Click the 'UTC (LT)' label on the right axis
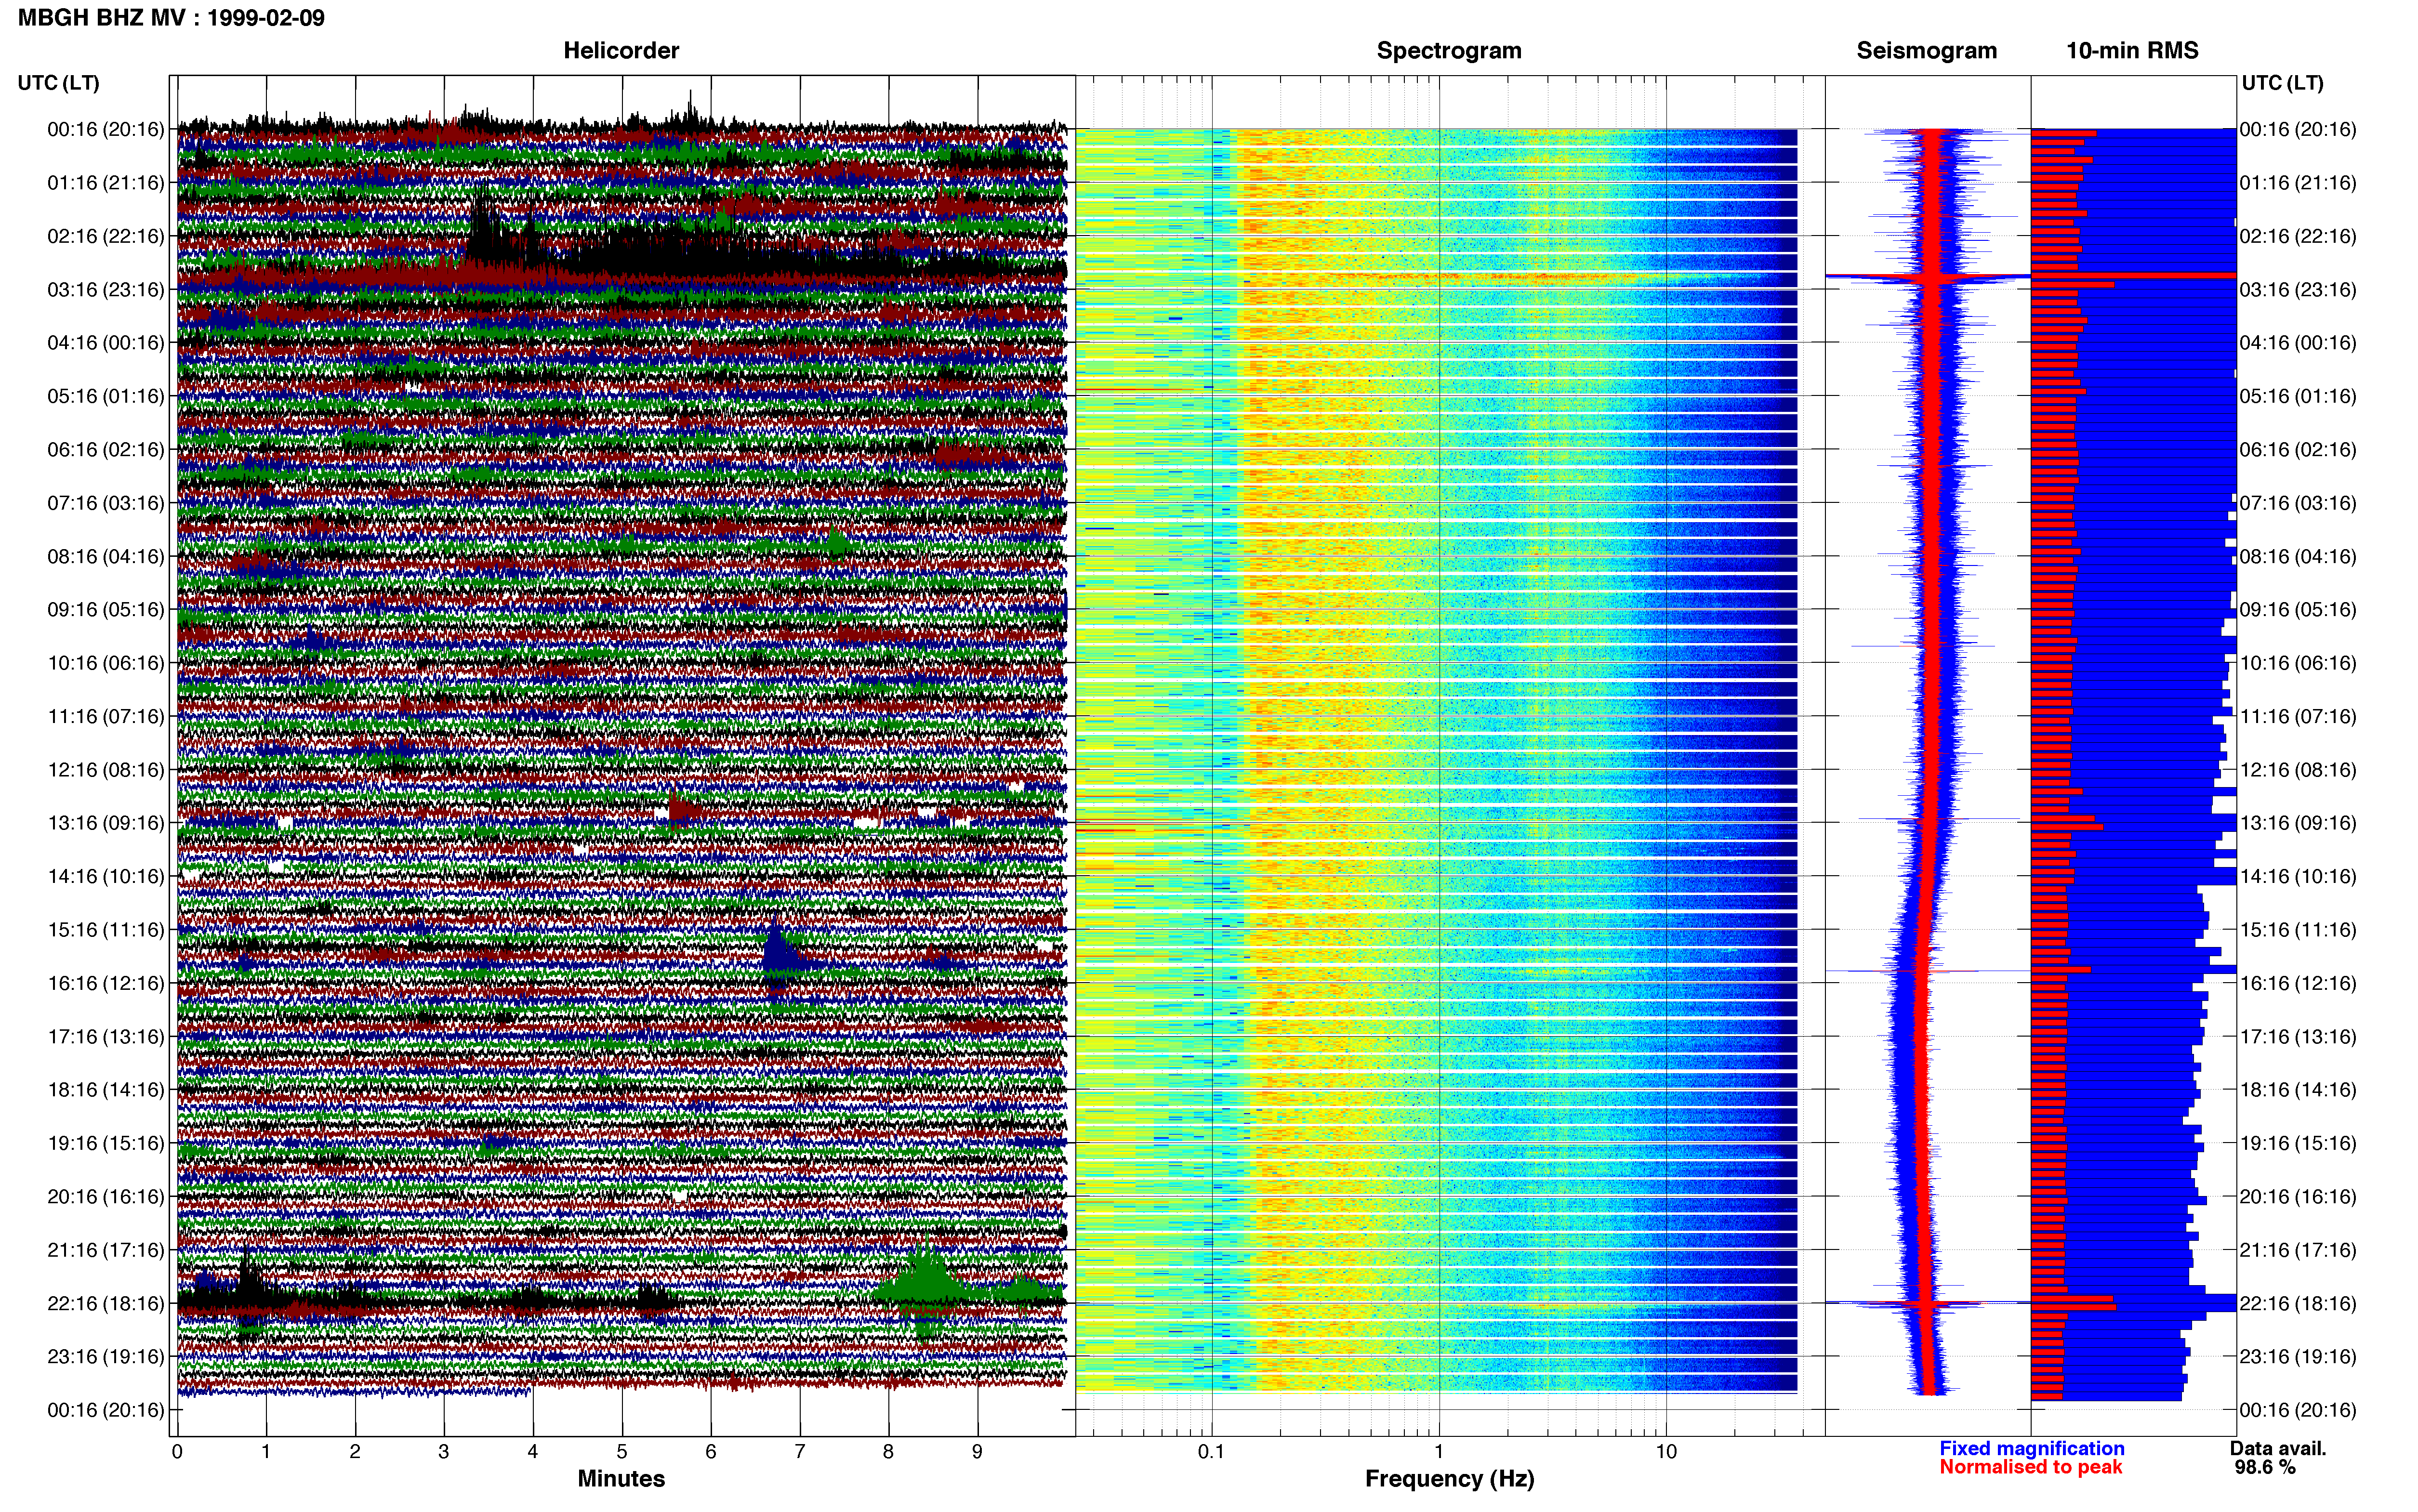The height and width of the screenshot is (1512, 2418). pyautogui.click(x=2282, y=83)
